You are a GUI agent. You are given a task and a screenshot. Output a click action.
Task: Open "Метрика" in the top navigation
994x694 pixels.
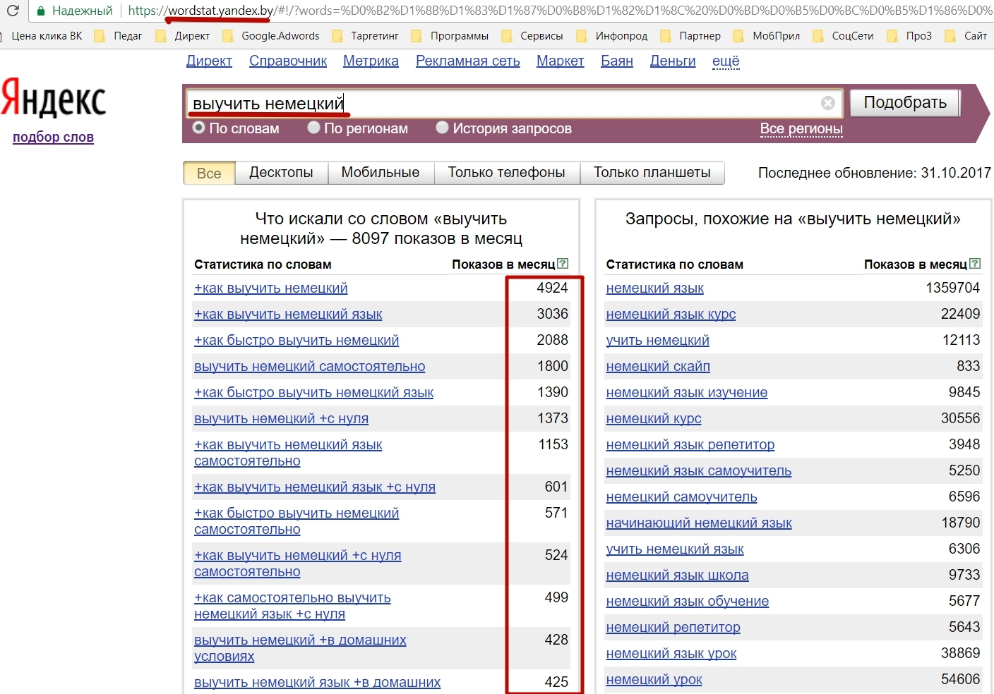(x=371, y=61)
